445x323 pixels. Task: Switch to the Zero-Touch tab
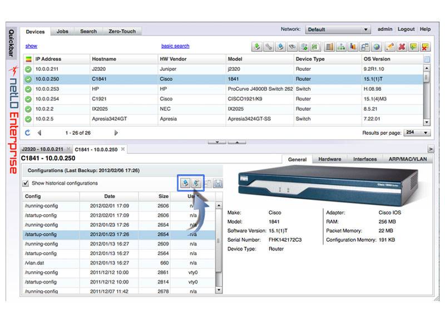point(122,32)
